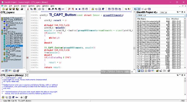Open the Options menu
The width and height of the screenshot is (187, 102).
[31, 6]
